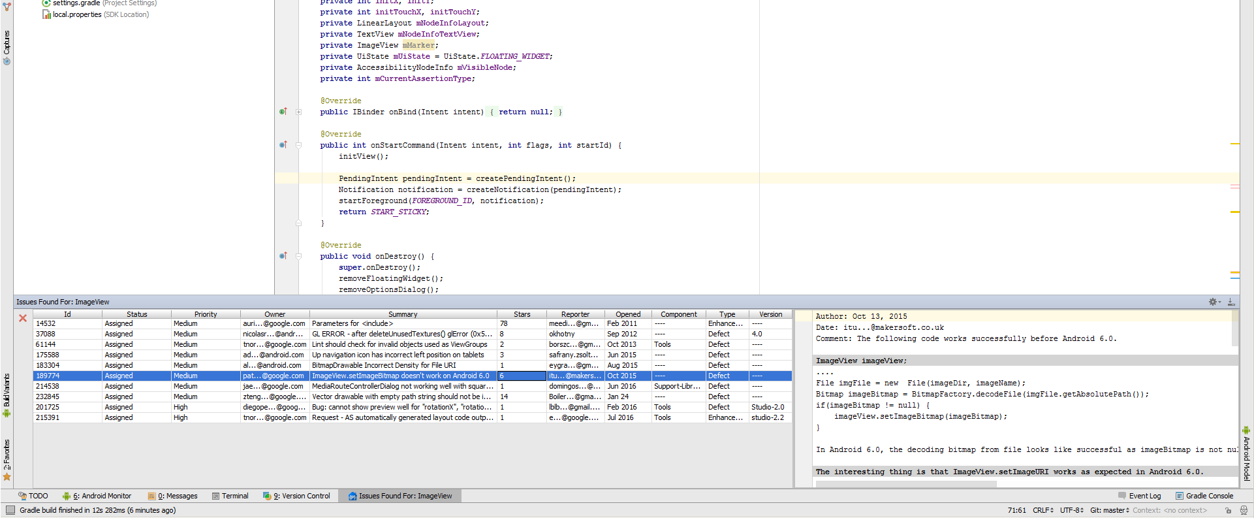Open the TODO tool window
This screenshot has height=518, width=1254.
pos(33,496)
